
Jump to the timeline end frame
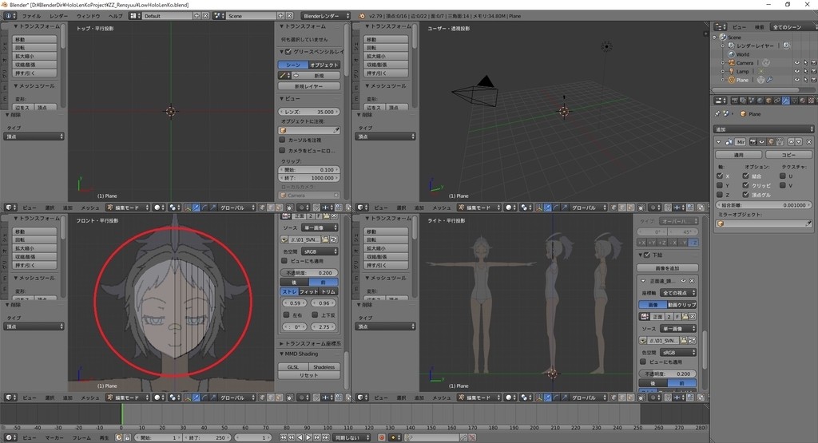tap(326, 437)
